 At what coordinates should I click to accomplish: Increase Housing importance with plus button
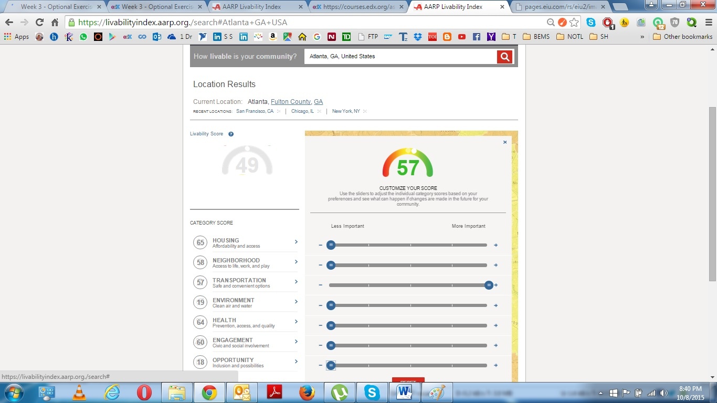pyautogui.click(x=495, y=245)
